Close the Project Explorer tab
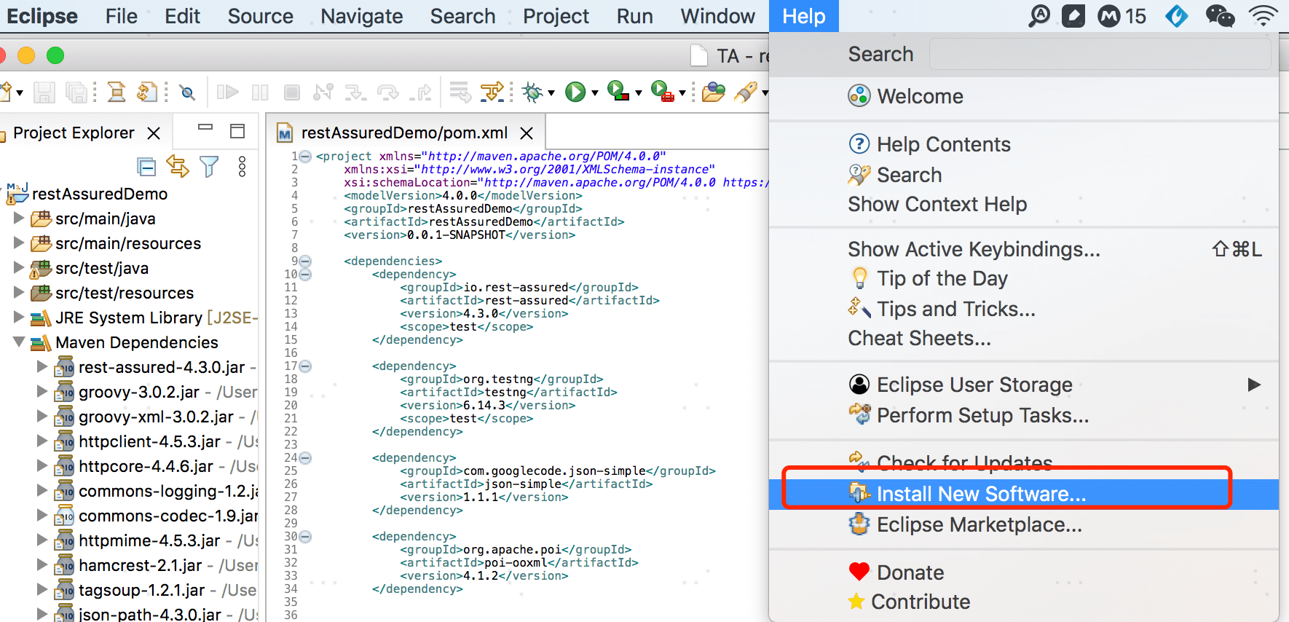Image resolution: width=1289 pixels, height=622 pixels. (x=154, y=133)
